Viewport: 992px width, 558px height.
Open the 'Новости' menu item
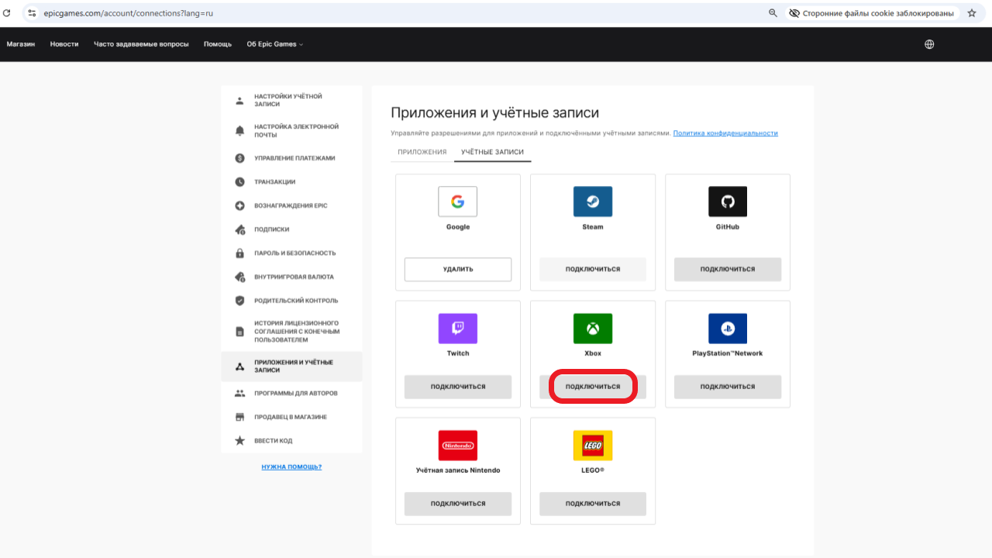tap(64, 44)
